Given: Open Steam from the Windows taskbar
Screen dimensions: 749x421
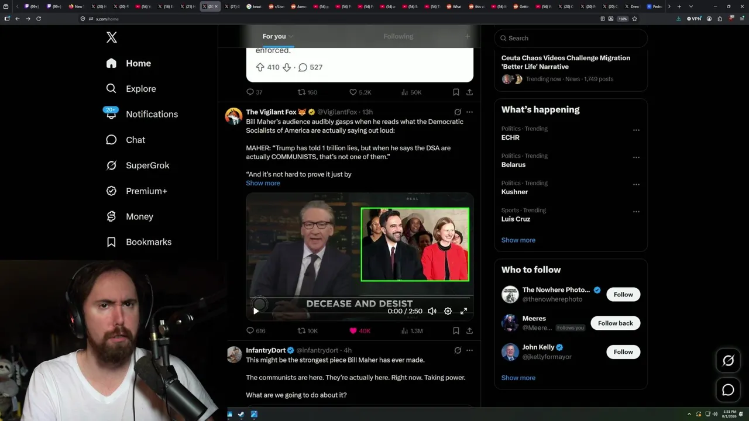Looking at the screenshot, I should tap(242, 415).
